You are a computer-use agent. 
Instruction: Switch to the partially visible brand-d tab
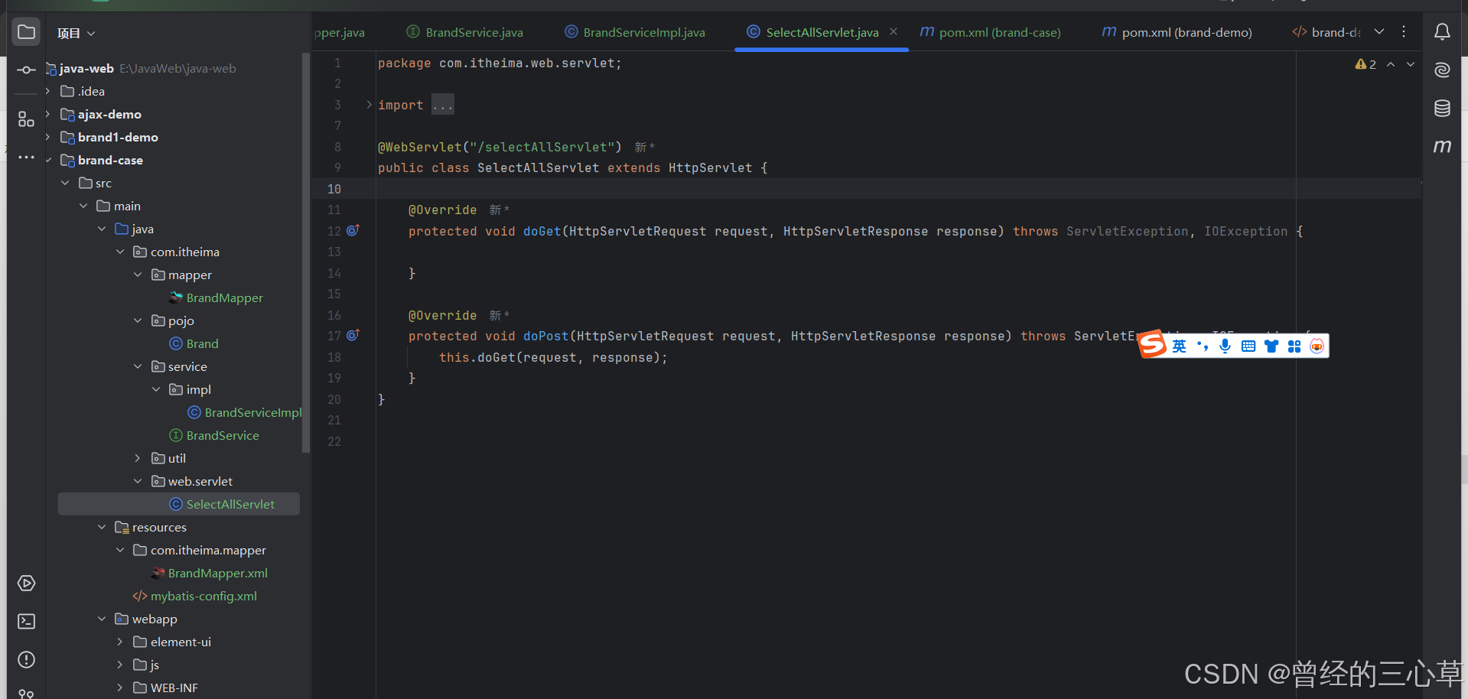pos(1326,32)
